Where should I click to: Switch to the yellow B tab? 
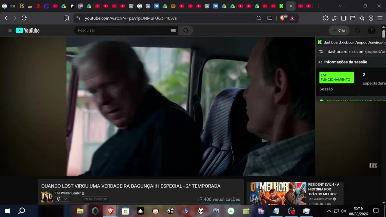[21, 6]
